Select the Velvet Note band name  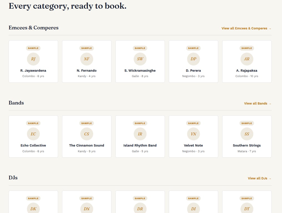tap(193, 145)
